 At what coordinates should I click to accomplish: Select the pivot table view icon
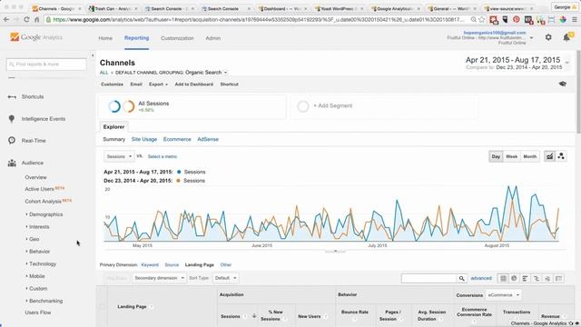click(x=559, y=278)
